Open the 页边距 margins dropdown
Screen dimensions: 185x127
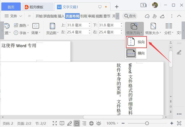point(52,29)
